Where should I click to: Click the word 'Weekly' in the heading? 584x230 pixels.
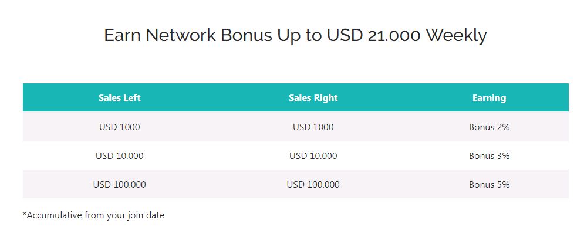coord(456,36)
